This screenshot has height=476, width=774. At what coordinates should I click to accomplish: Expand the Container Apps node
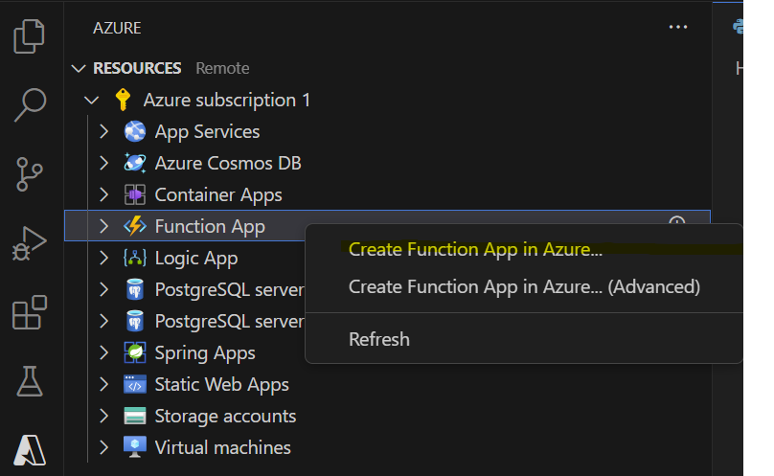point(103,194)
